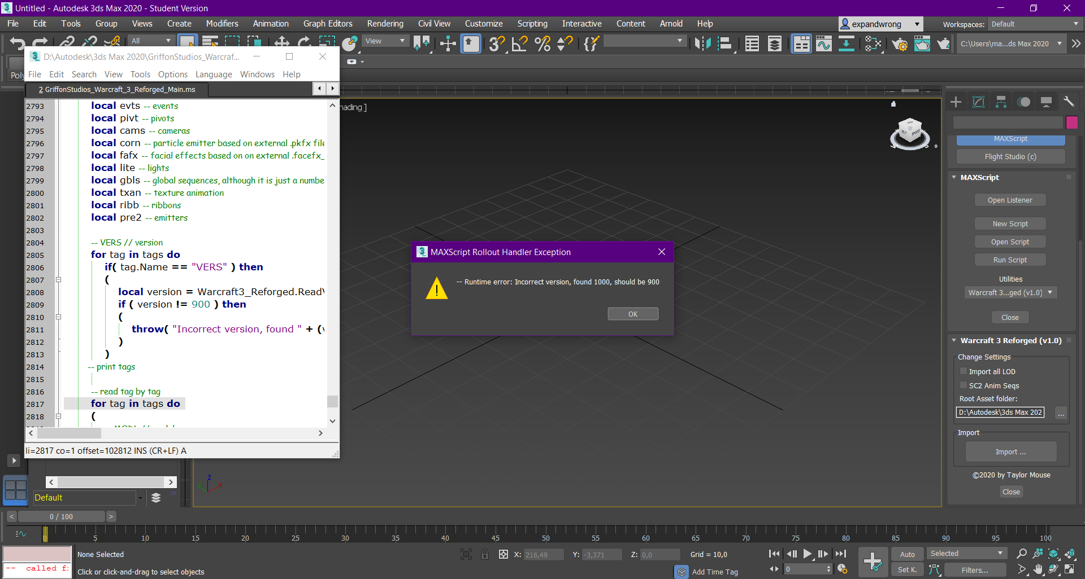This screenshot has height=579, width=1085.
Task: Toggle the Angle Snap icon
Action: point(519,44)
